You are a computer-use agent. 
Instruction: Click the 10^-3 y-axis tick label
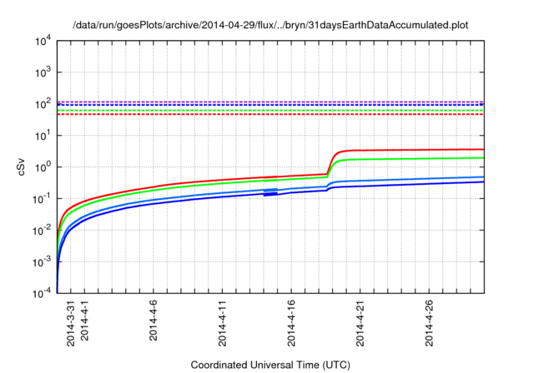click(43, 262)
